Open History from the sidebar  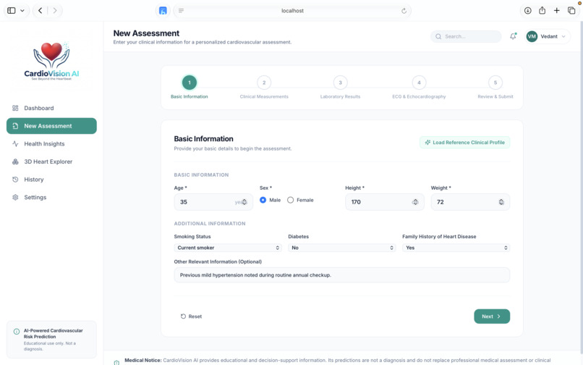(51, 180)
